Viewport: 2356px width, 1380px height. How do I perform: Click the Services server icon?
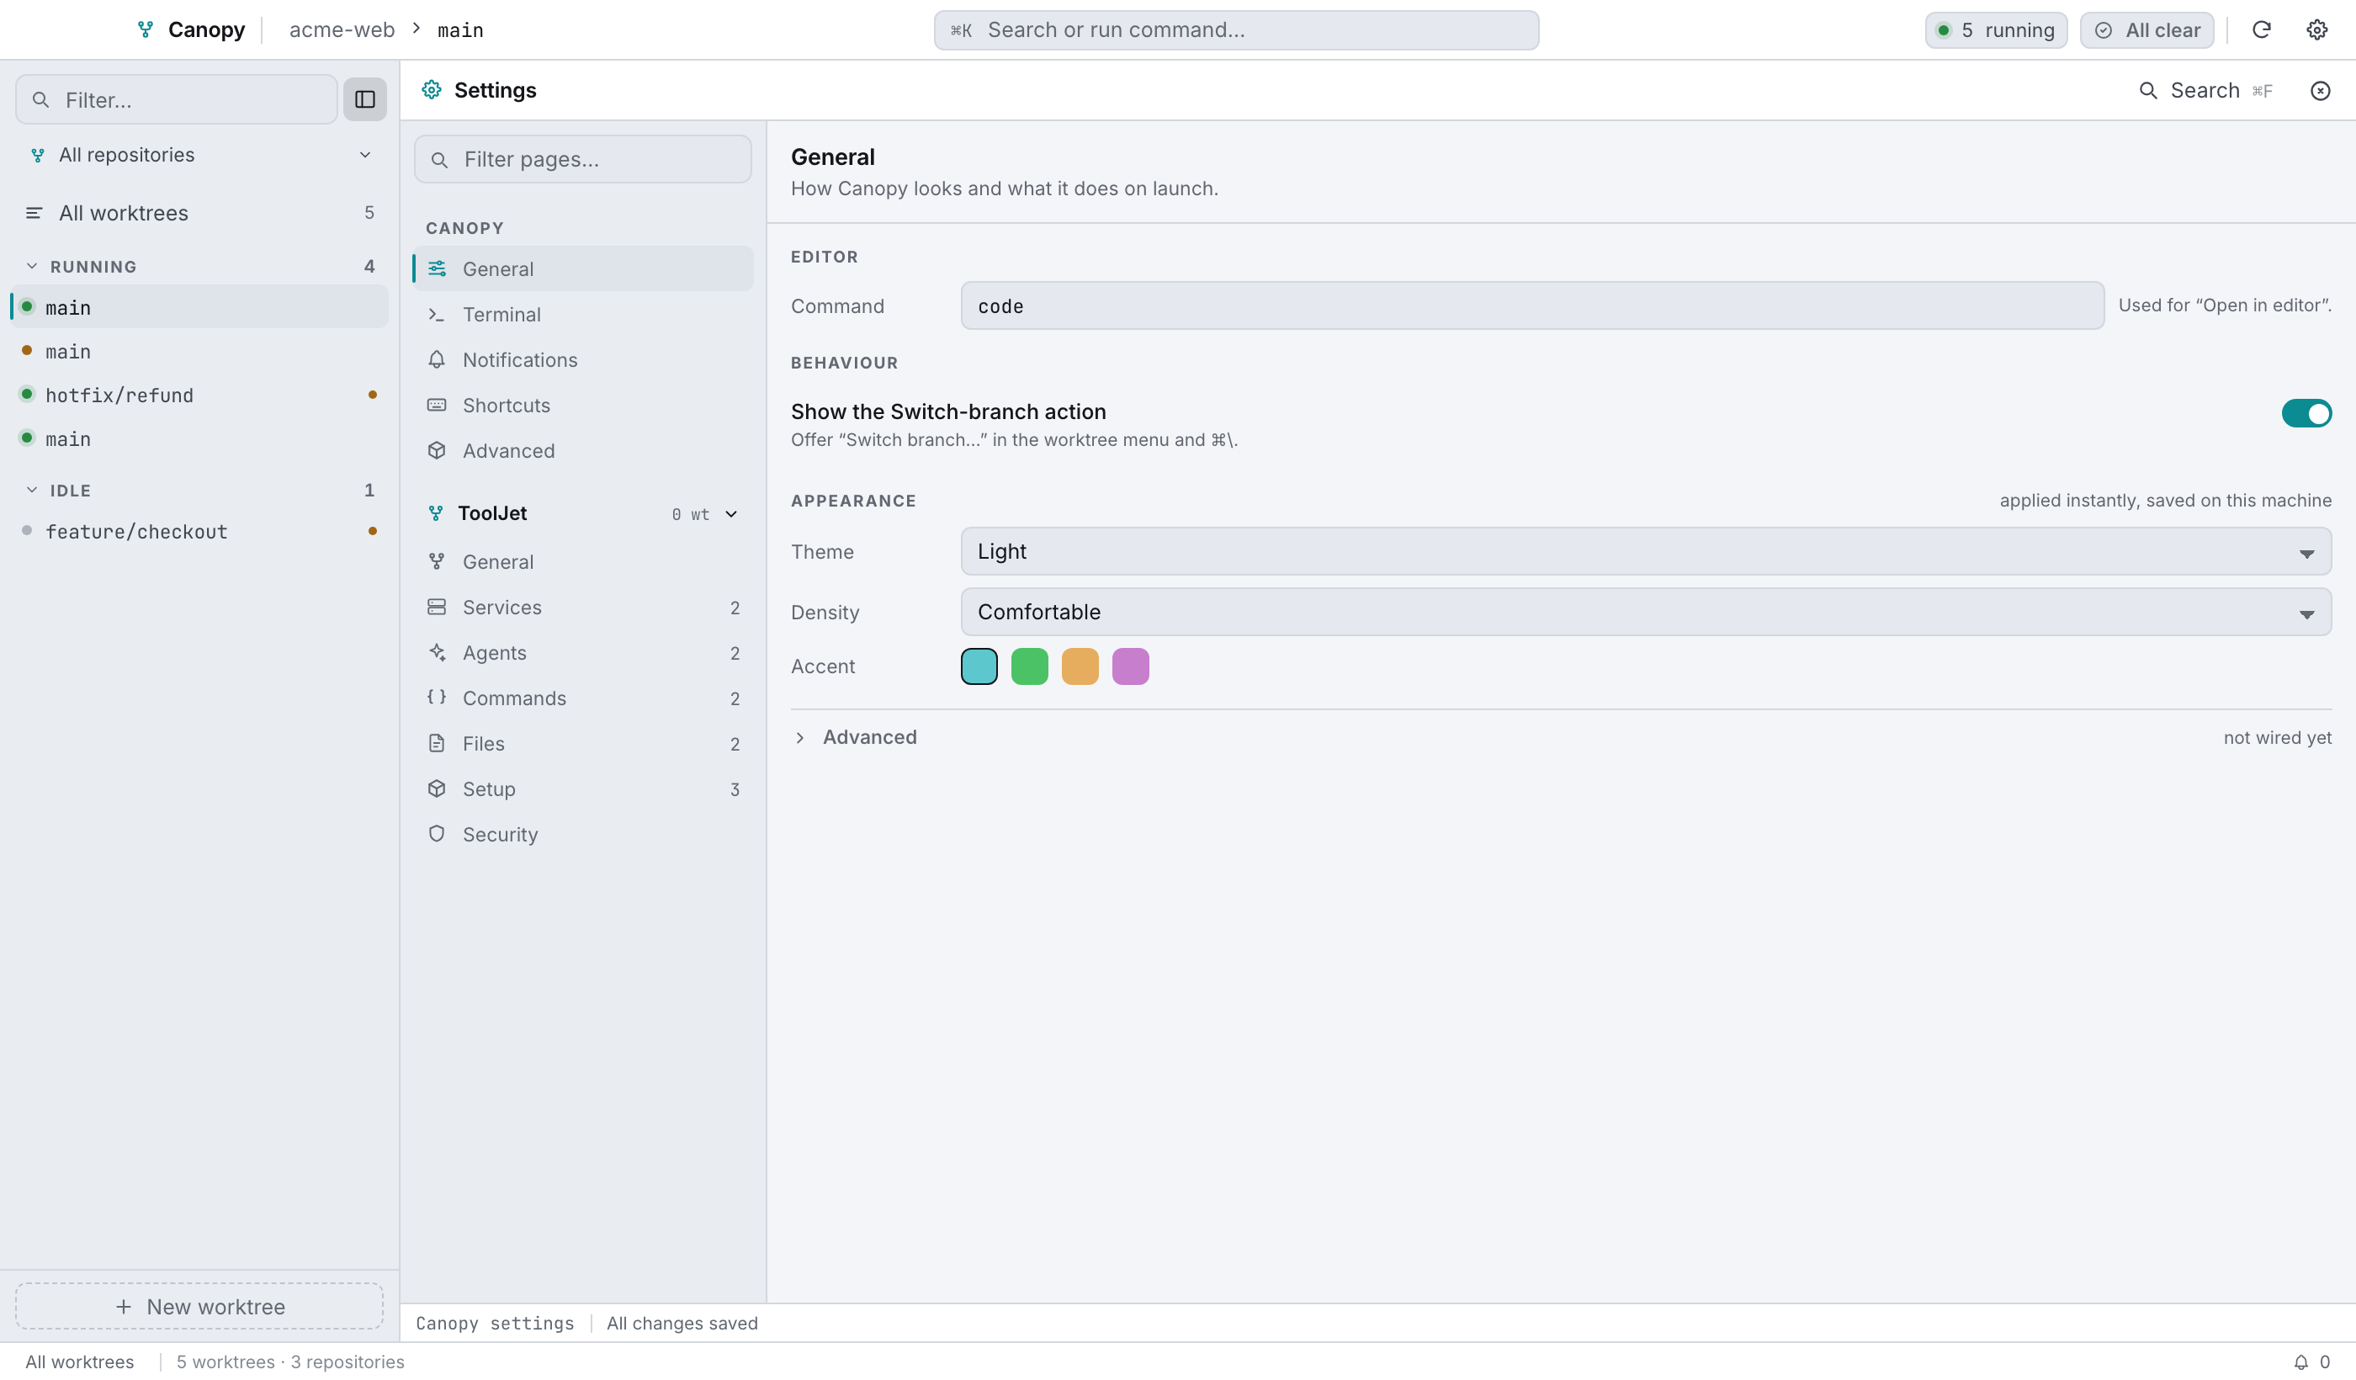click(436, 607)
